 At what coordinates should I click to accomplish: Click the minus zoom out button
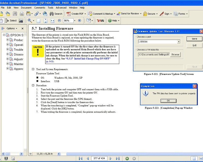click(x=59, y=21)
